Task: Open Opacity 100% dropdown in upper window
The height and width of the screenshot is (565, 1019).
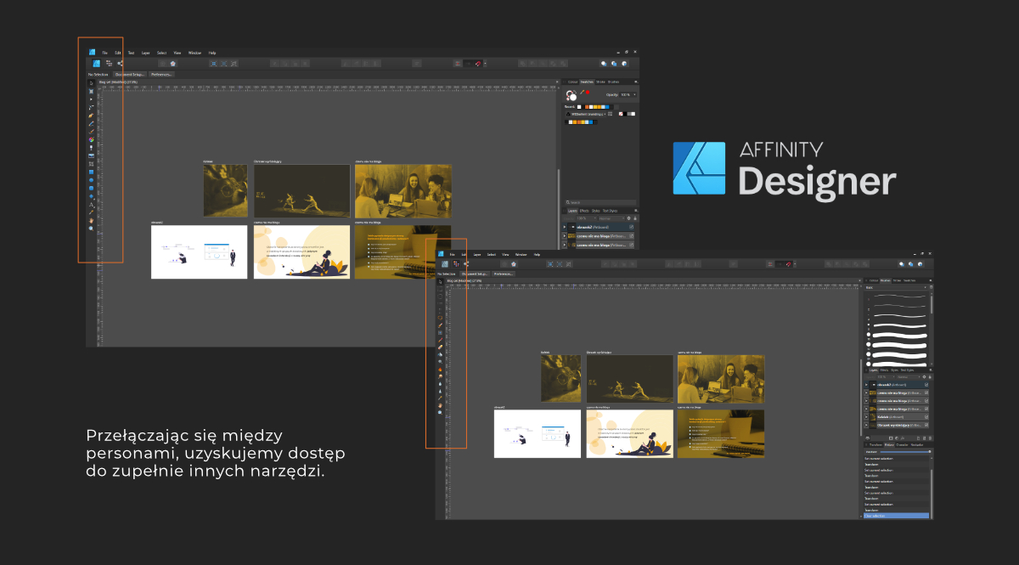Action: point(628,94)
